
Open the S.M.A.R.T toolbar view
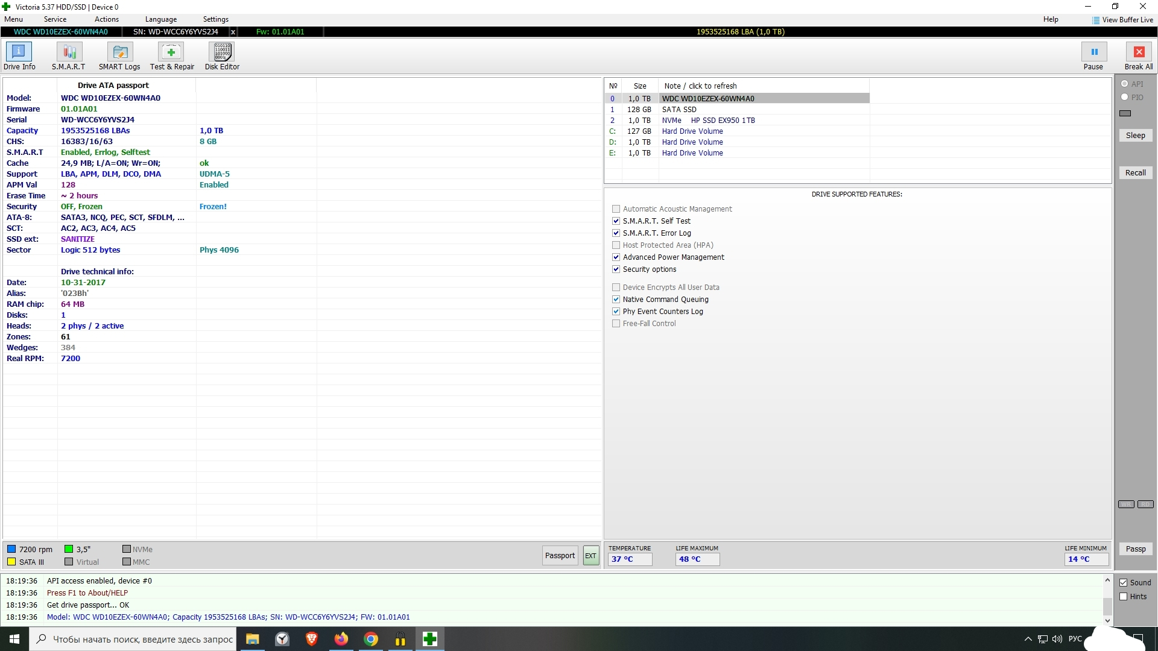click(x=69, y=56)
